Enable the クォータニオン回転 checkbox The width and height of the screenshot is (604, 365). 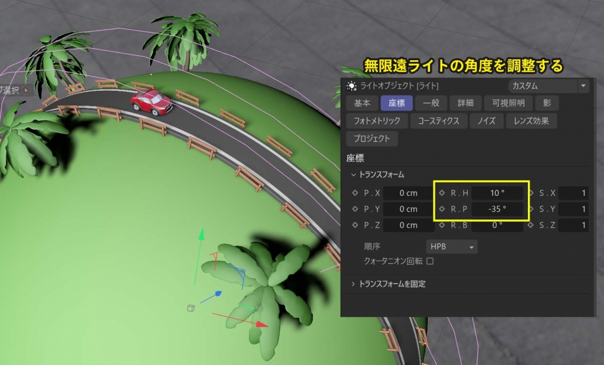tap(430, 261)
